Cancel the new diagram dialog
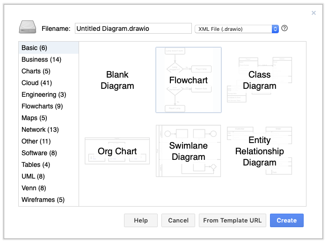Screen dimensions: 328x244 click(178, 220)
